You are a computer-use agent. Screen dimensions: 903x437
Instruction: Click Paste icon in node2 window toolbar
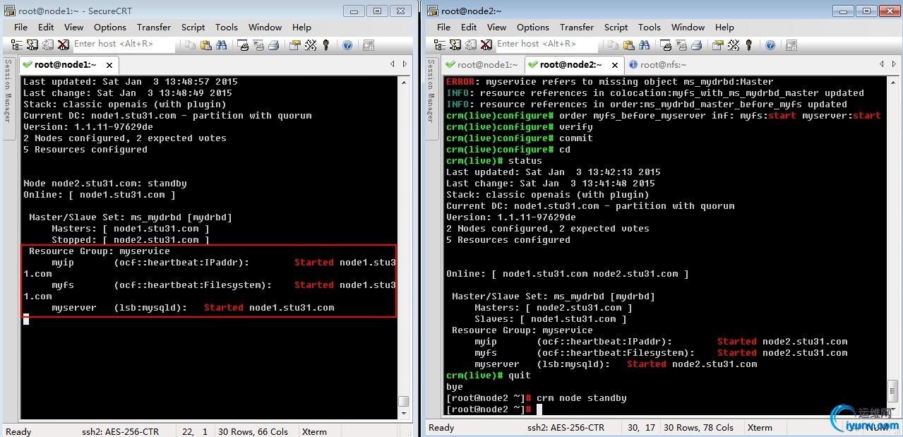pos(629,44)
